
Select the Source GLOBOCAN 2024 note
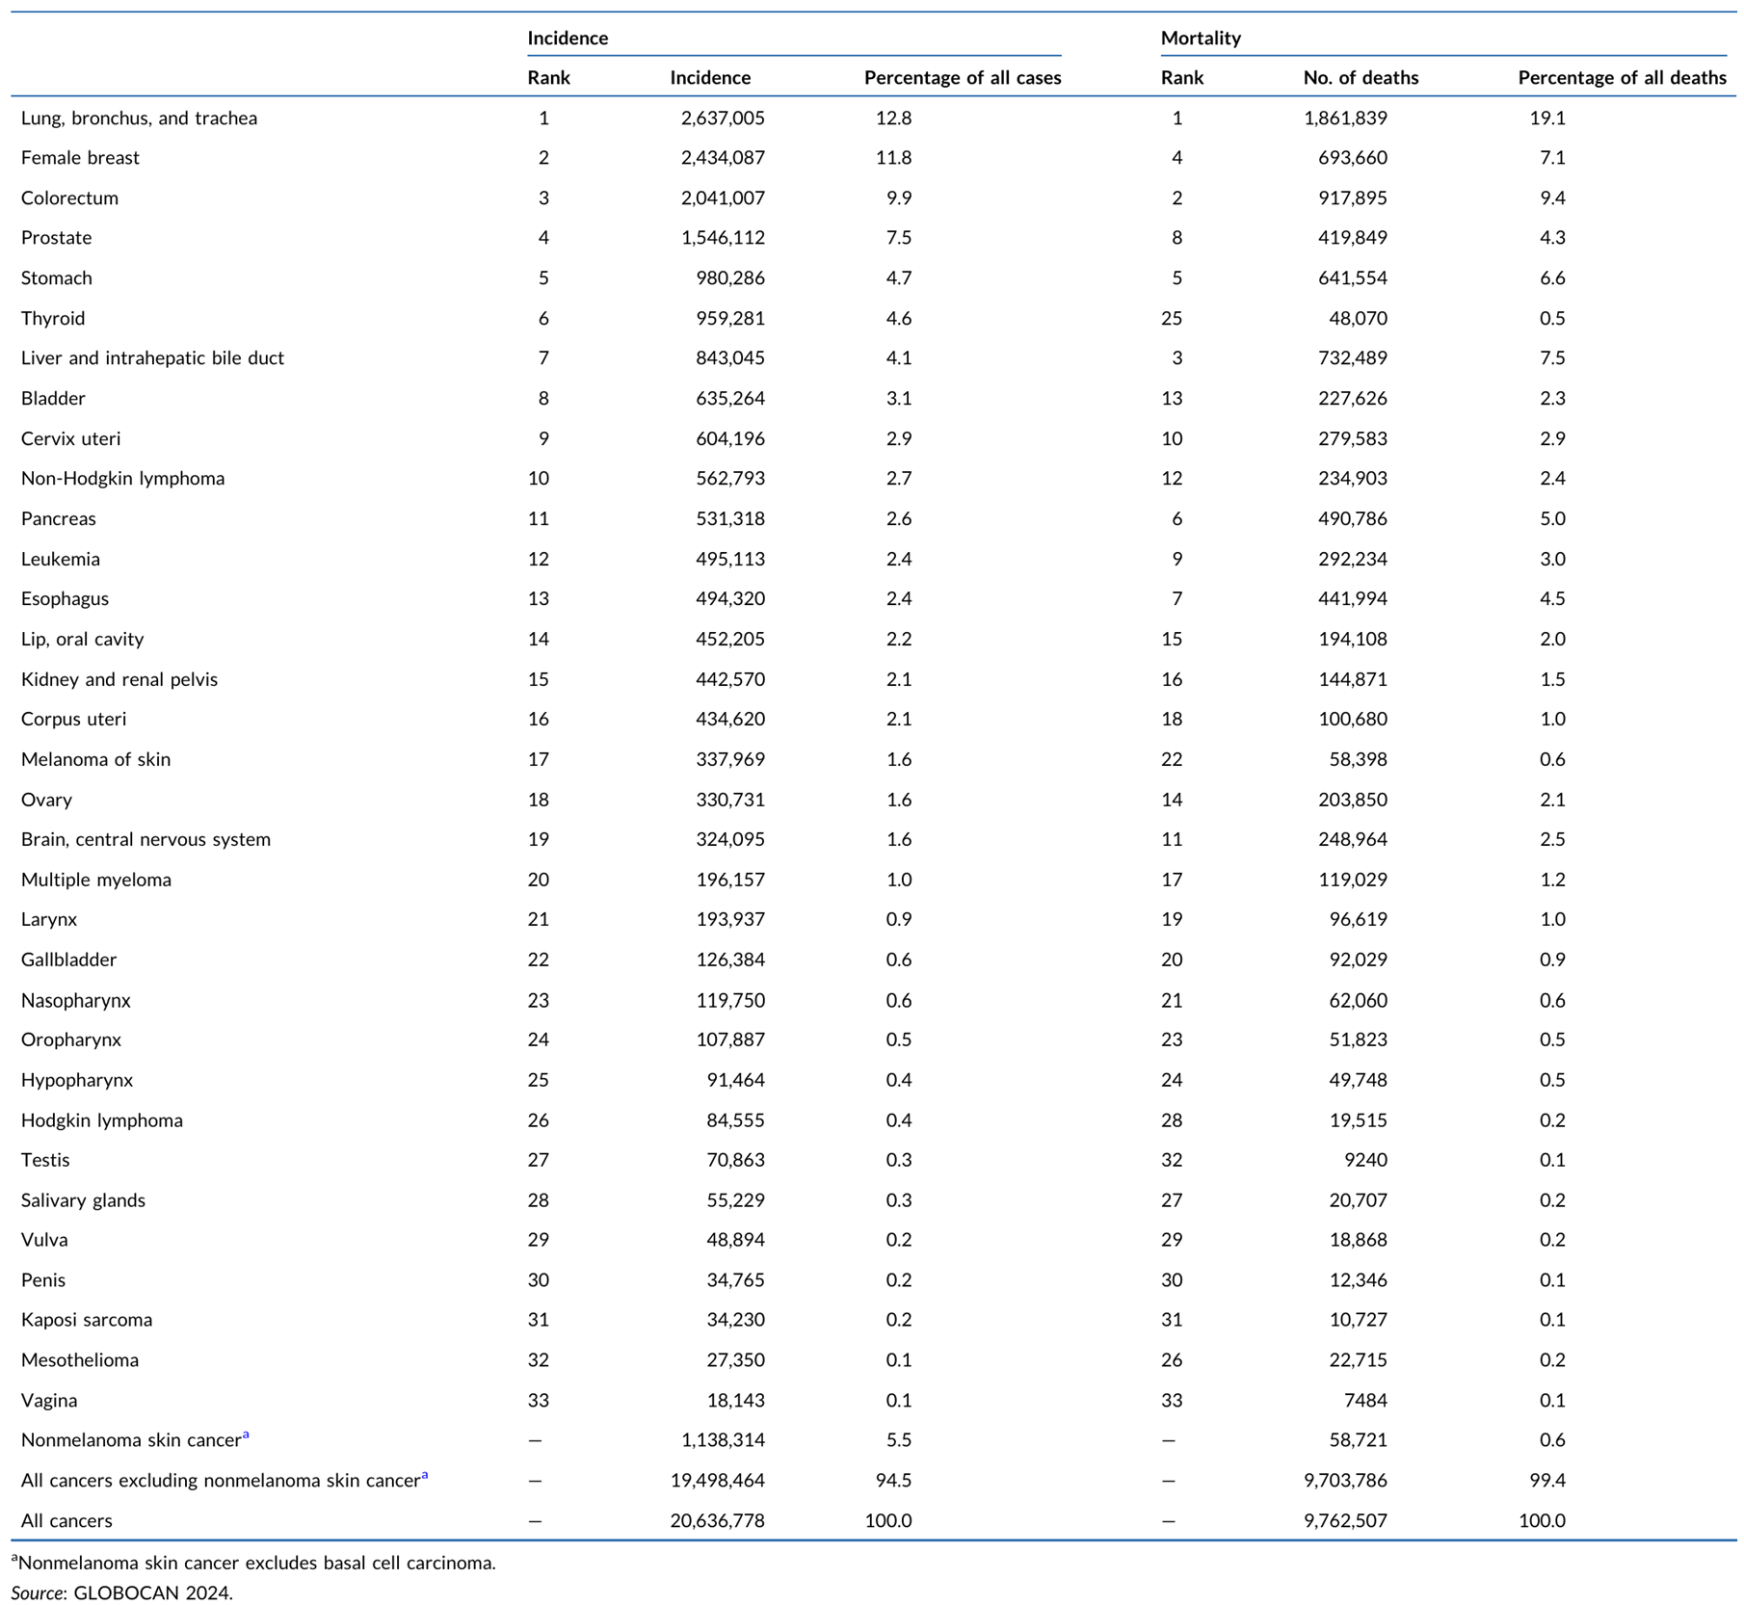click(121, 1592)
